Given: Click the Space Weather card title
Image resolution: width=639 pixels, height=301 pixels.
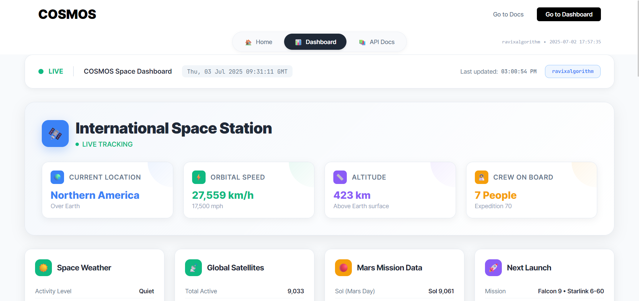Looking at the screenshot, I should point(84,268).
